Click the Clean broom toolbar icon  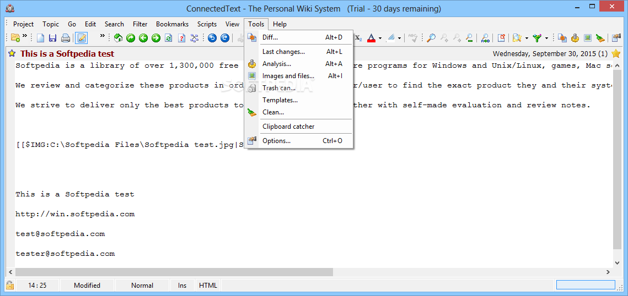tap(600, 38)
